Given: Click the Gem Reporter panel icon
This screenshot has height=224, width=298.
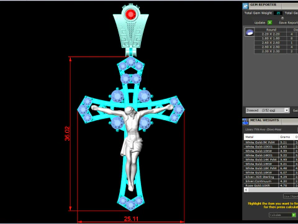Looking at the screenshot, I should [x=245, y=6].
